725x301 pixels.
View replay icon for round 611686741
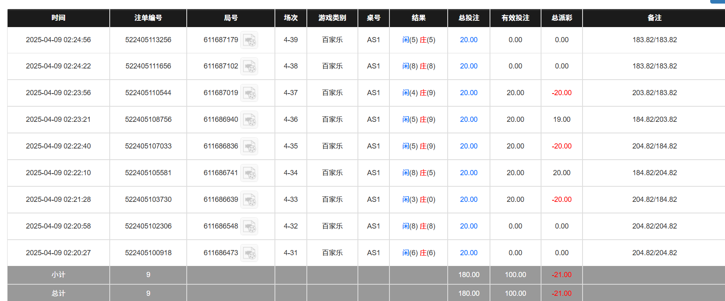[x=249, y=173]
